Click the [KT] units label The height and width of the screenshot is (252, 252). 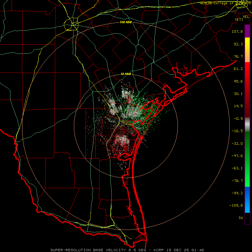point(239,19)
